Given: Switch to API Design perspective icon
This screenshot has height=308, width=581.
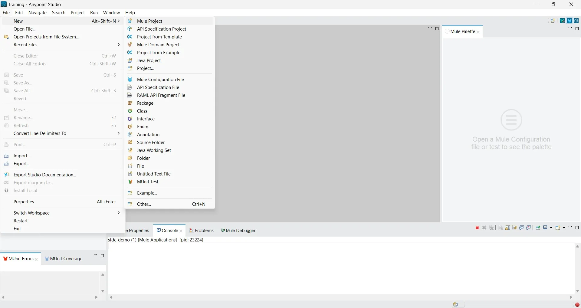Looking at the screenshot, I should tap(576, 21).
